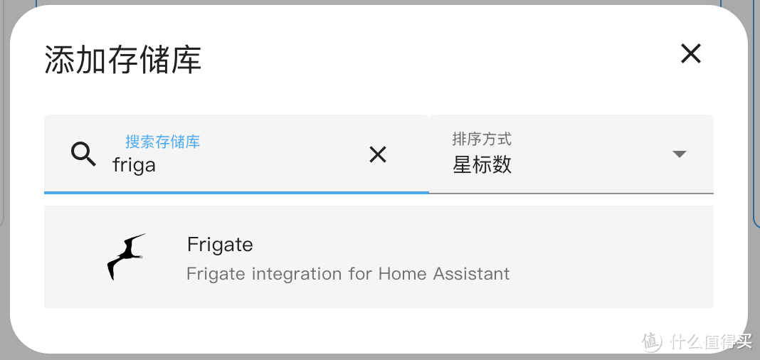Close the 添加存储库 dialog

691,54
